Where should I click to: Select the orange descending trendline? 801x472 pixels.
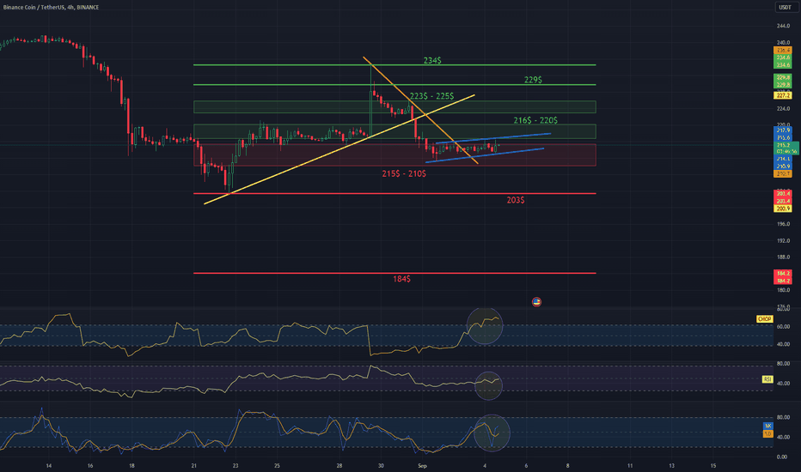click(x=421, y=110)
